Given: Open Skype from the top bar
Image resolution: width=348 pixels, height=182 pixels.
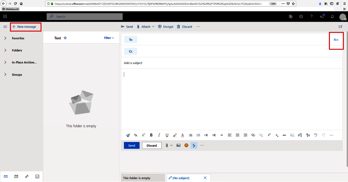Looking at the screenshot, I should 290,16.
